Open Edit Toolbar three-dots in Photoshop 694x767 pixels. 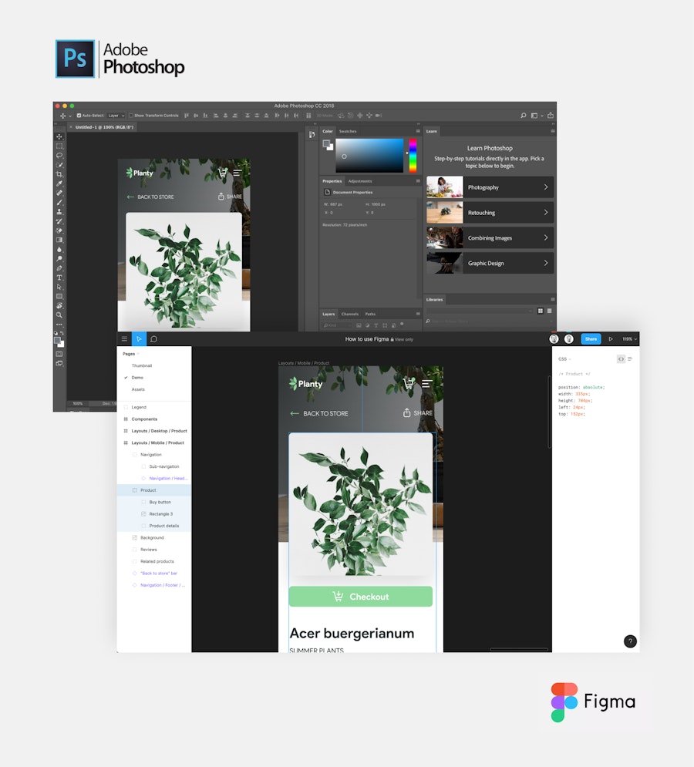[x=59, y=325]
